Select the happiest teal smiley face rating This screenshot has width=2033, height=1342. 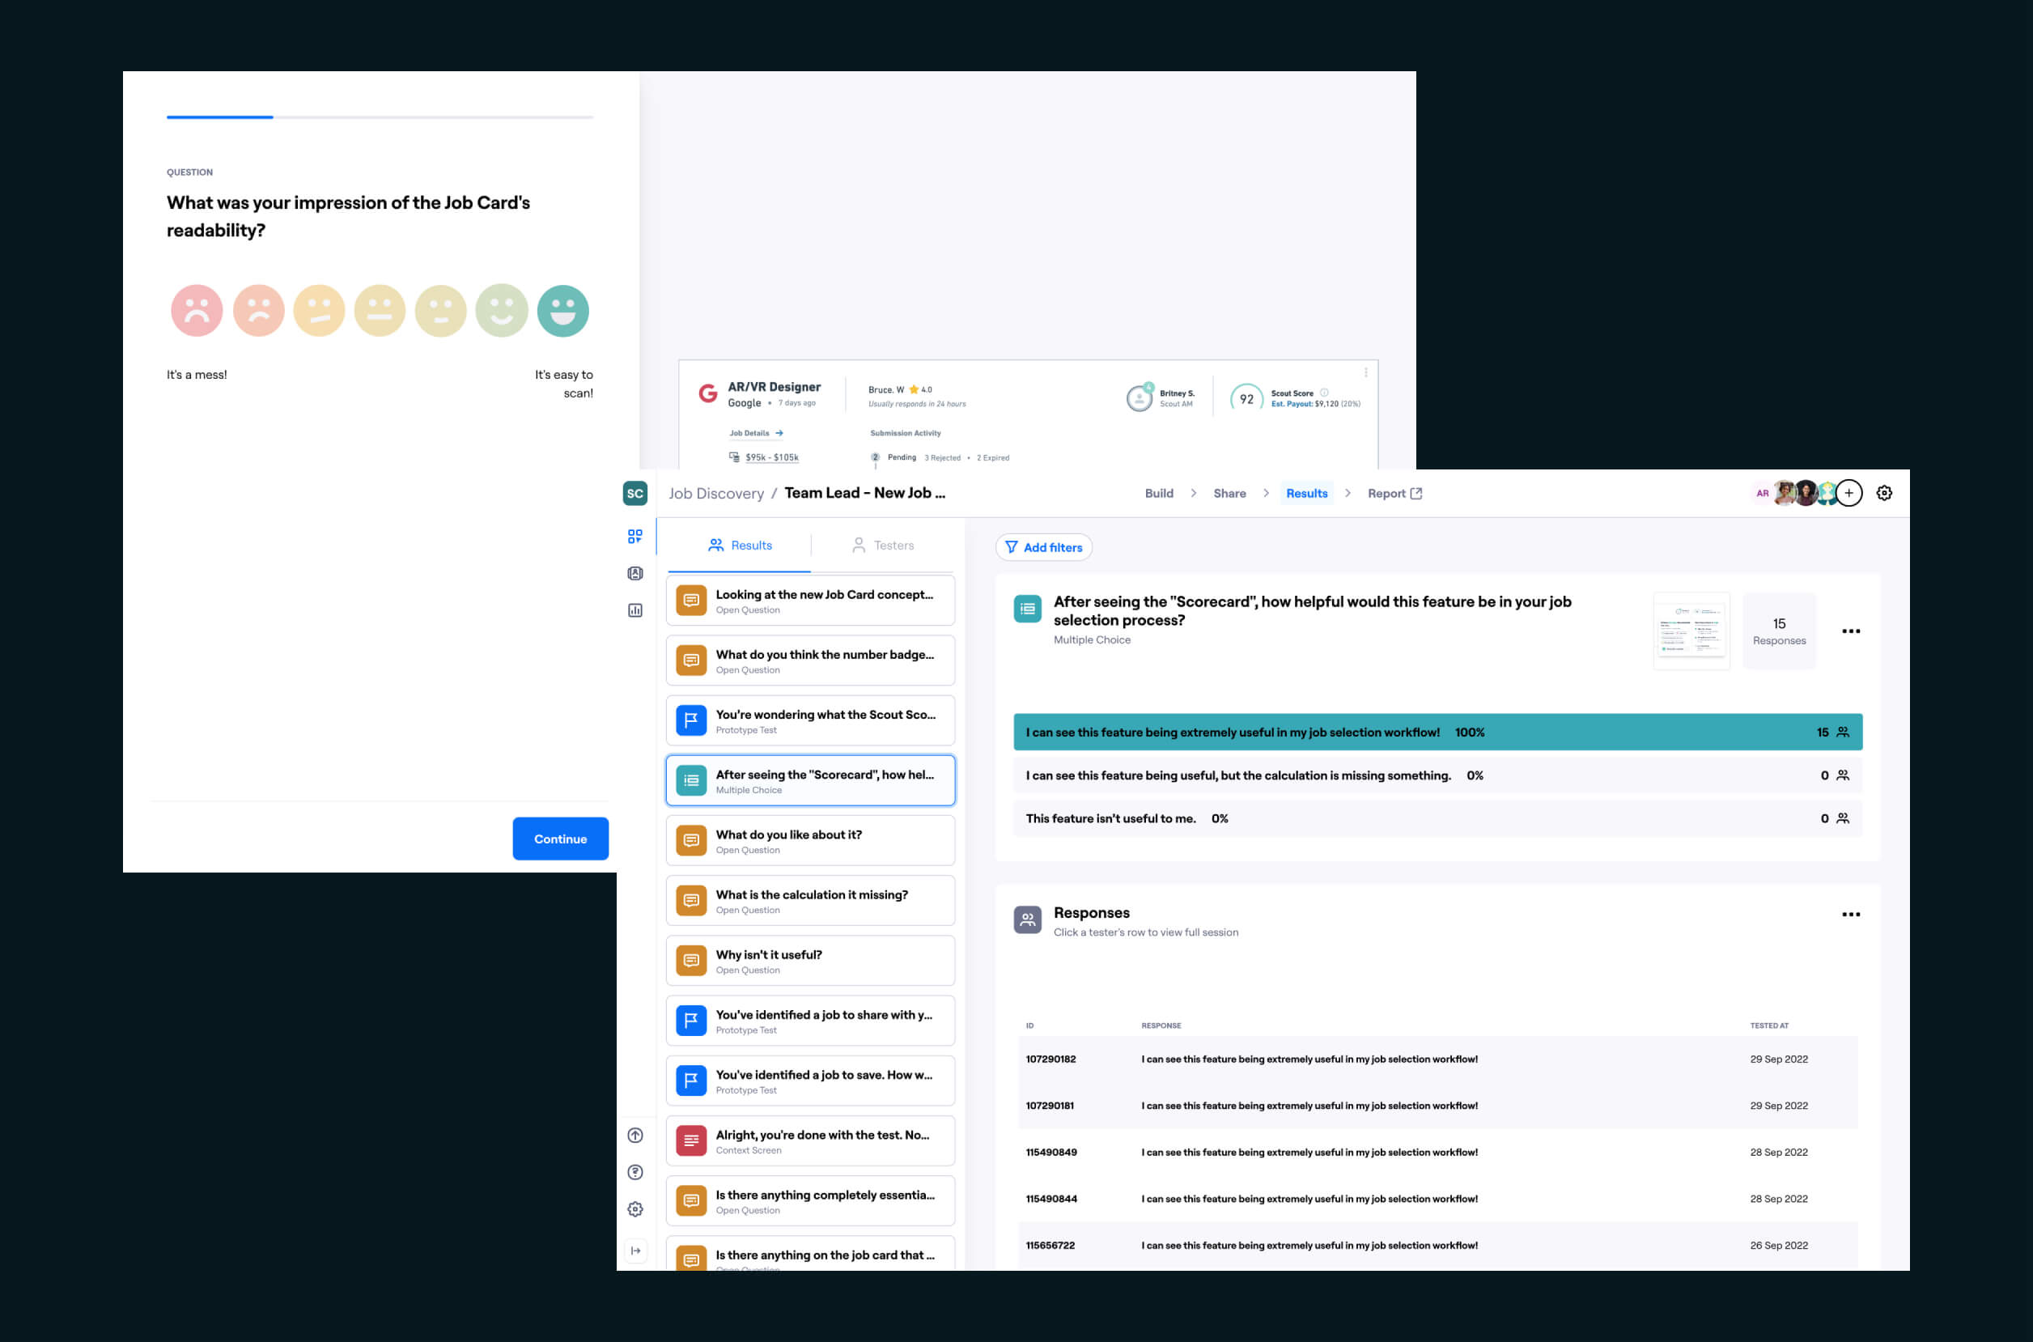click(x=562, y=311)
